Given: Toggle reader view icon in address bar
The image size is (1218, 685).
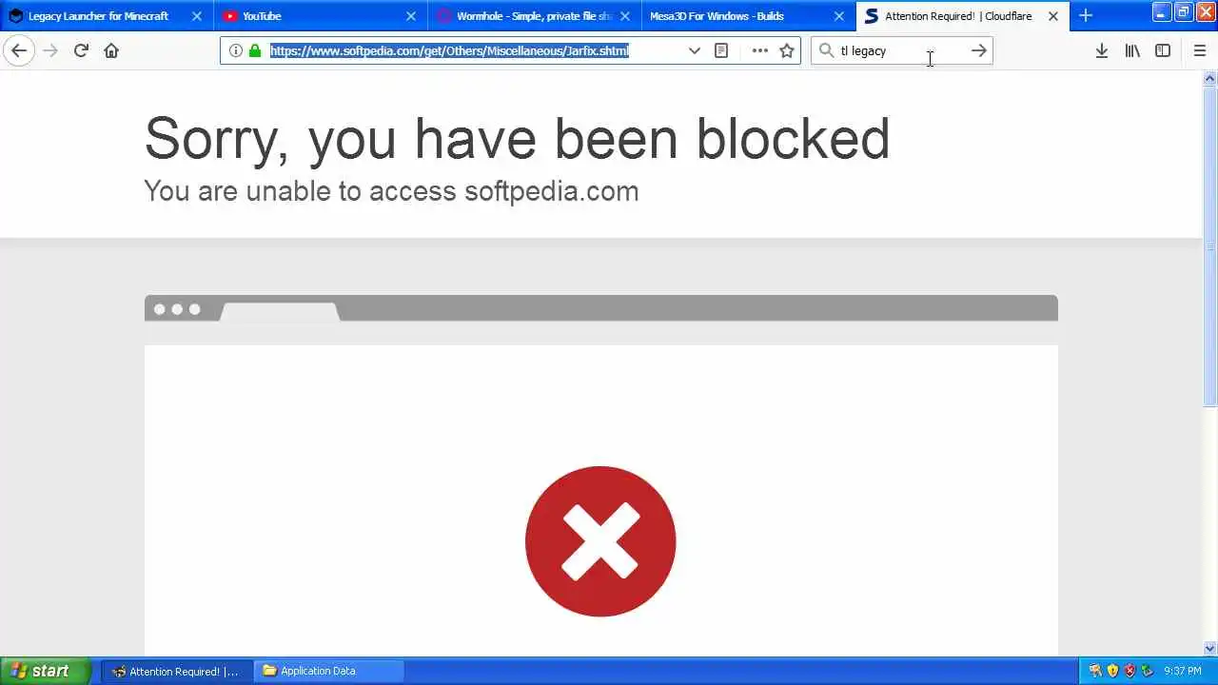Looking at the screenshot, I should [721, 50].
